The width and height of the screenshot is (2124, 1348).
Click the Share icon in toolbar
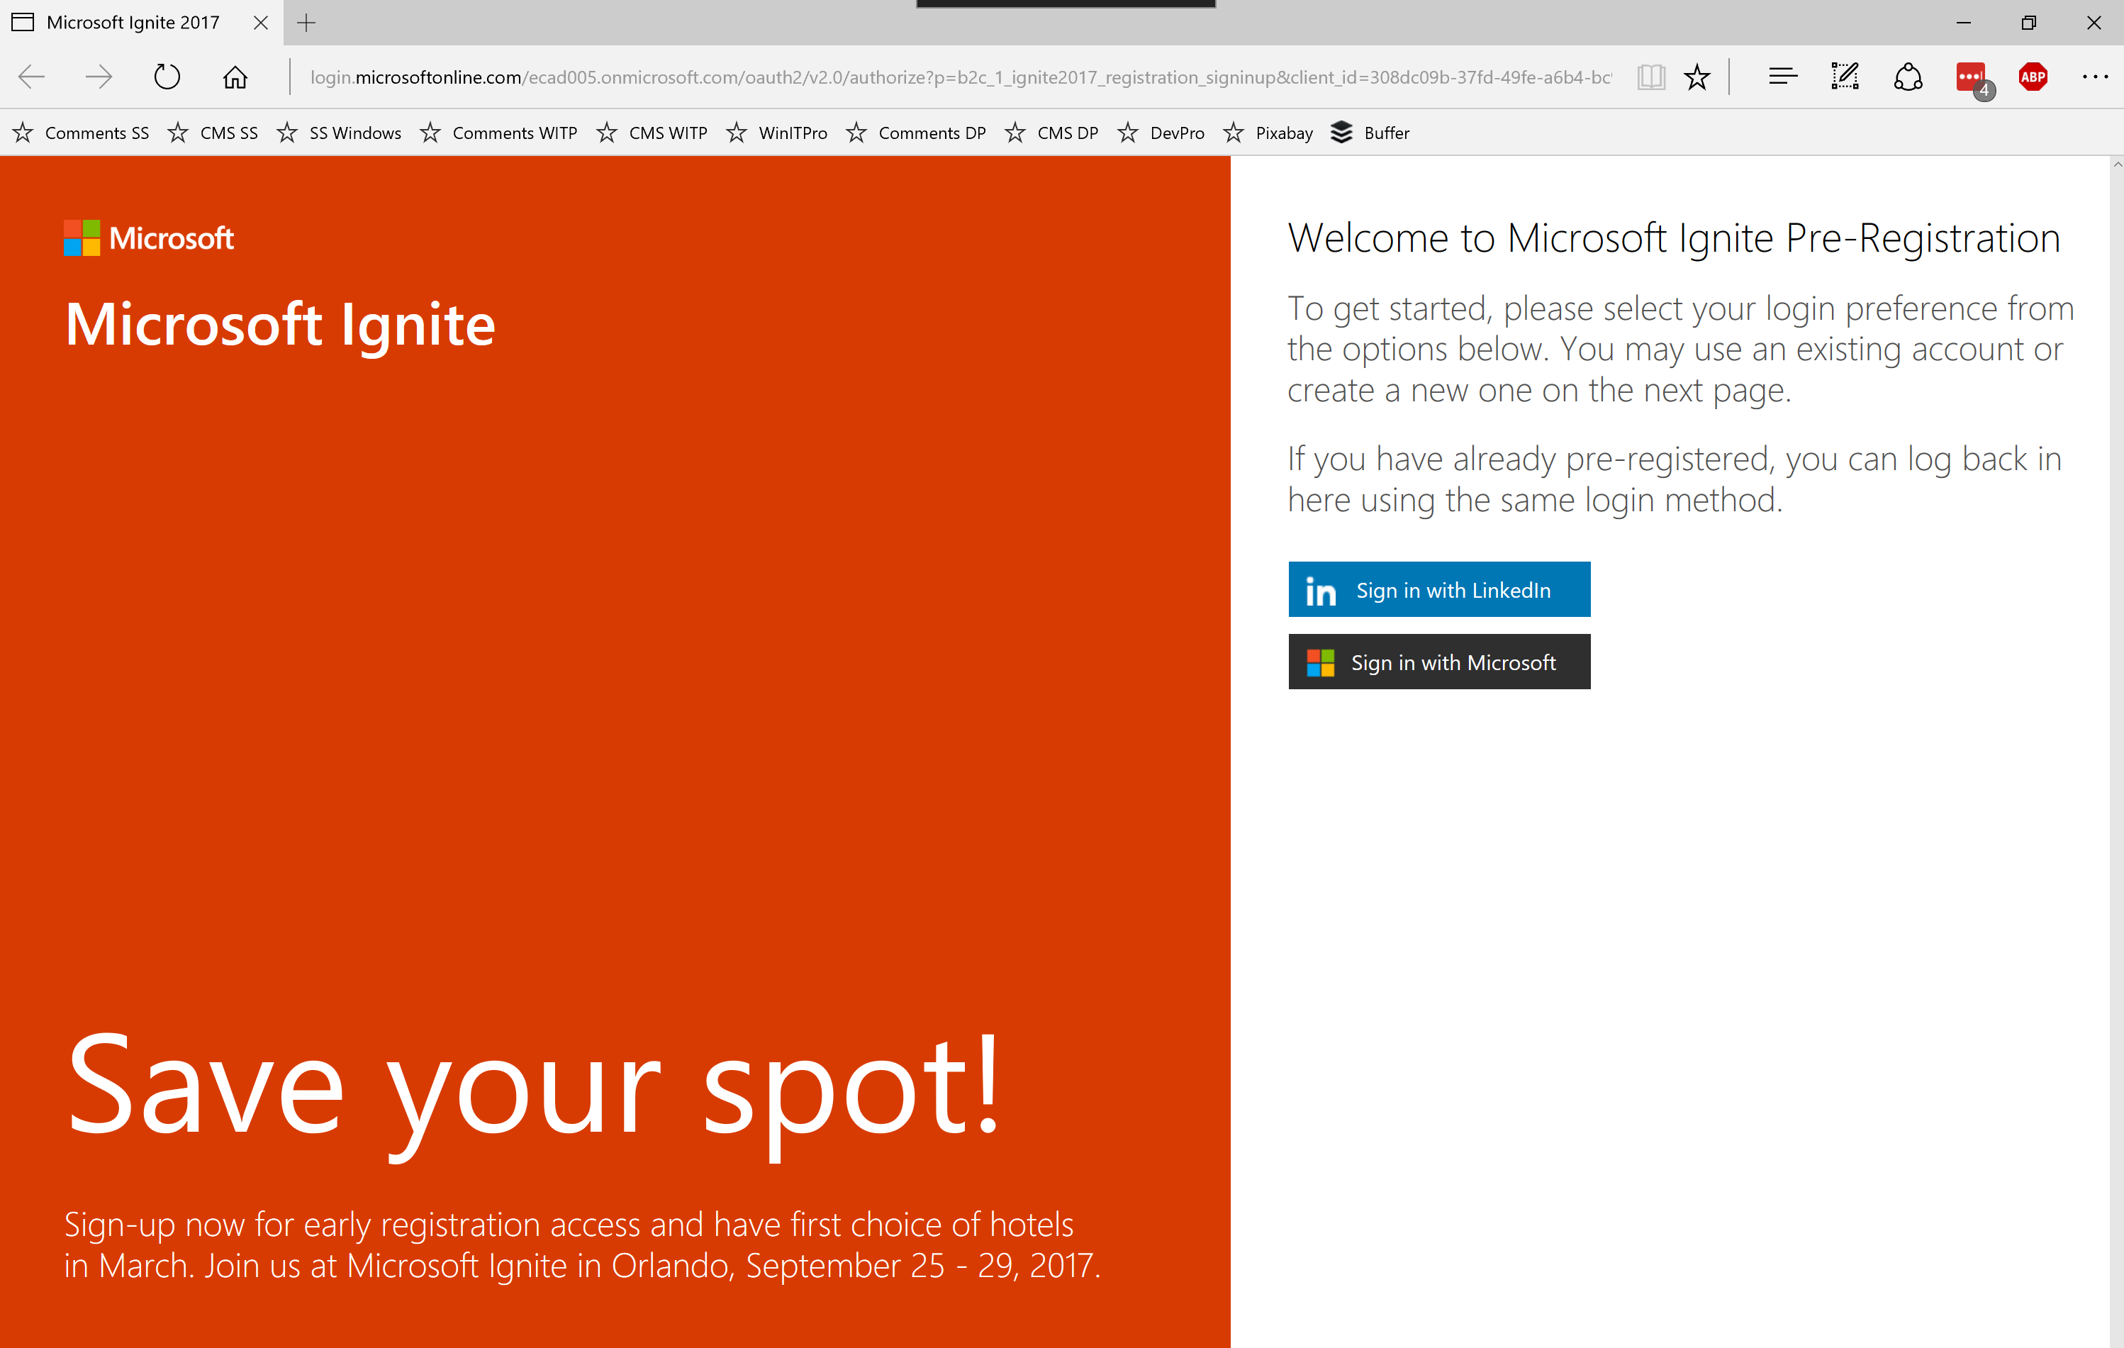pyautogui.click(x=1908, y=77)
